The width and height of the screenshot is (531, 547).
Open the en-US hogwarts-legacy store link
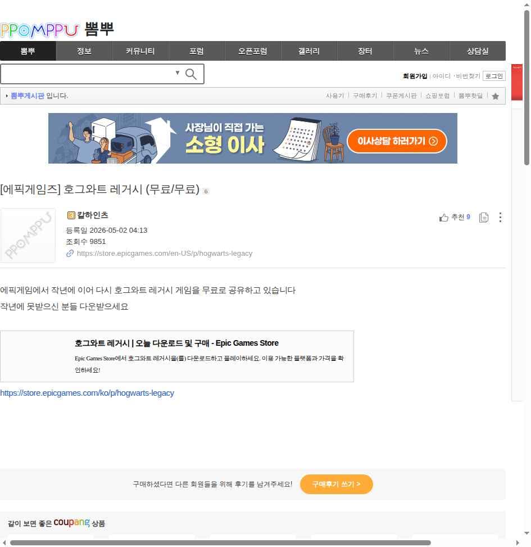click(x=165, y=254)
